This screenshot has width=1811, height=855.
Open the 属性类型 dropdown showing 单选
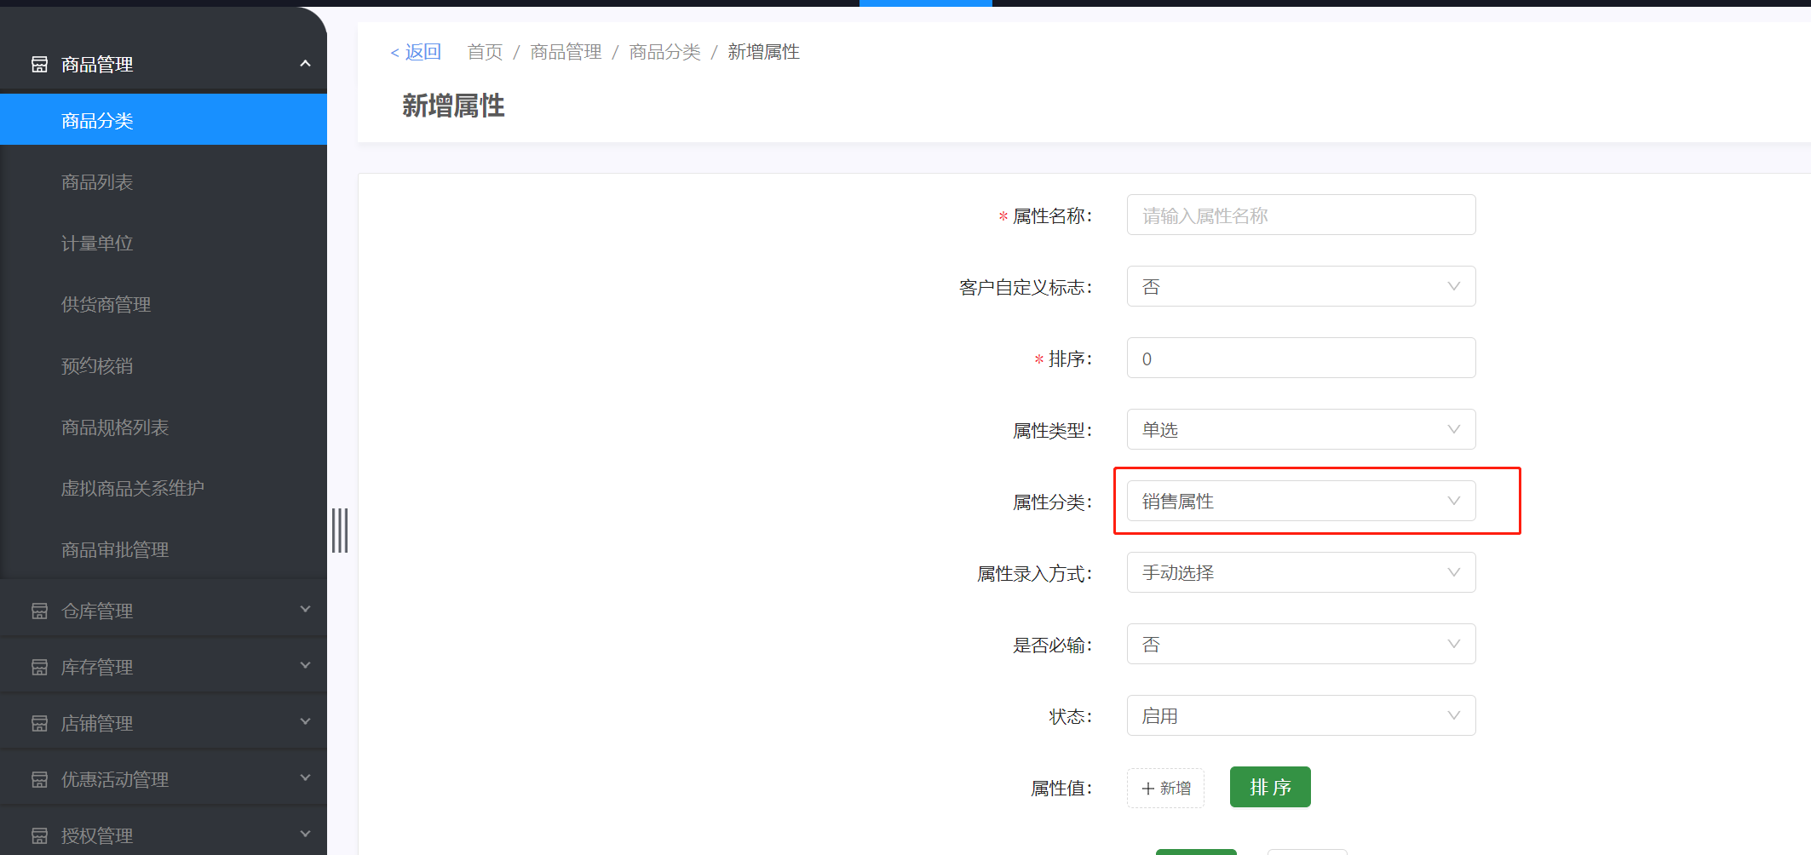tap(1300, 429)
